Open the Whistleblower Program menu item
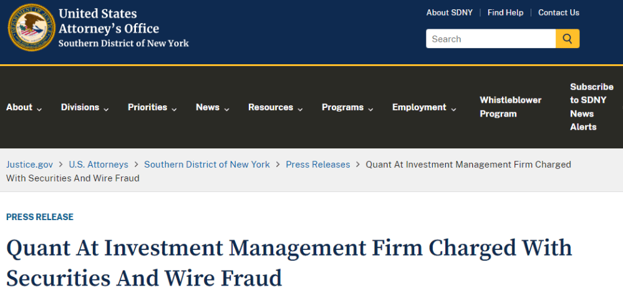Image resolution: width=623 pixels, height=303 pixels. click(510, 107)
